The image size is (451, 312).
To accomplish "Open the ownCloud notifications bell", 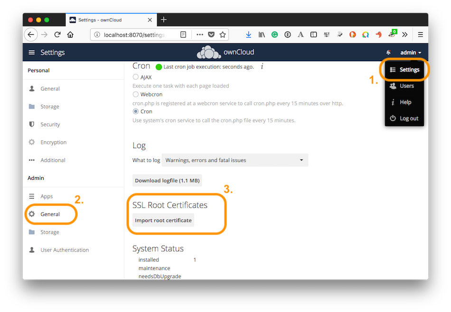I will 388,52.
